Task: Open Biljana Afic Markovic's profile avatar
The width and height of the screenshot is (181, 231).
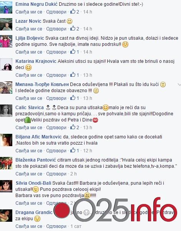Action: pyautogui.click(x=6, y=140)
